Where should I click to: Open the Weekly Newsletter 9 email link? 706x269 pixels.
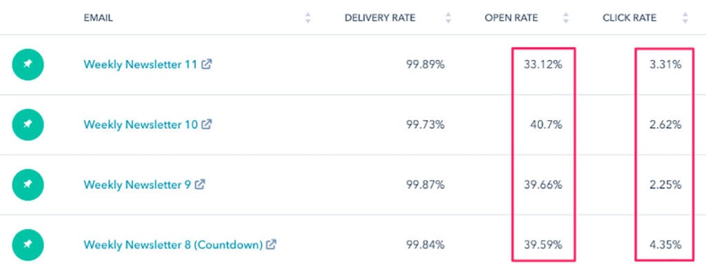pos(137,185)
